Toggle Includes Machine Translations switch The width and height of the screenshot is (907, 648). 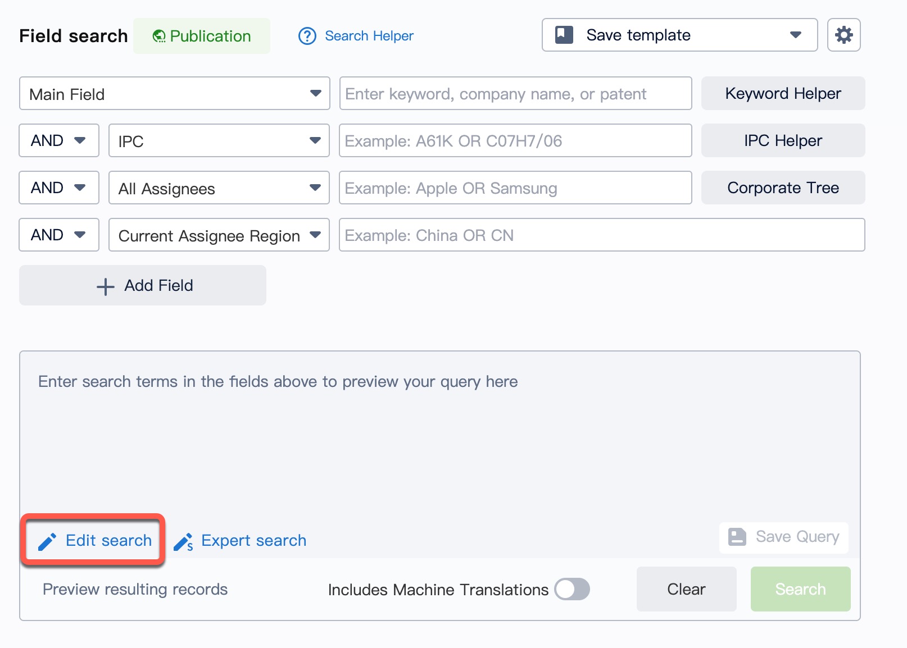pos(572,589)
